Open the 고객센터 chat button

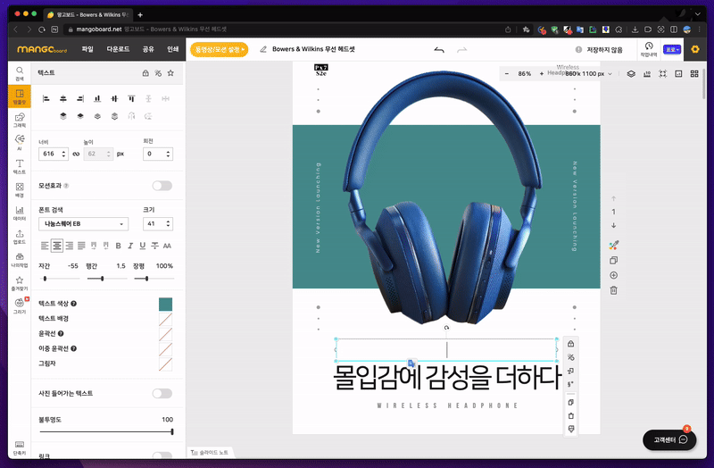tap(669, 439)
